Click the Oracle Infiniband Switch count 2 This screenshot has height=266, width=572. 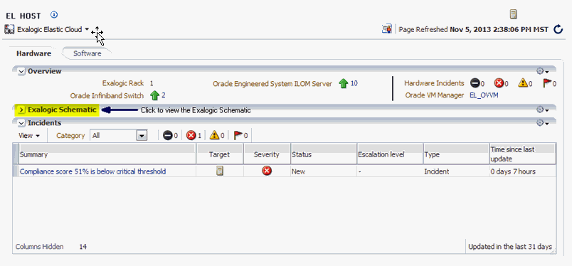coord(164,95)
